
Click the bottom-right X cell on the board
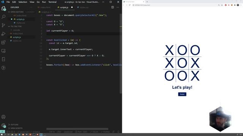(195, 76)
